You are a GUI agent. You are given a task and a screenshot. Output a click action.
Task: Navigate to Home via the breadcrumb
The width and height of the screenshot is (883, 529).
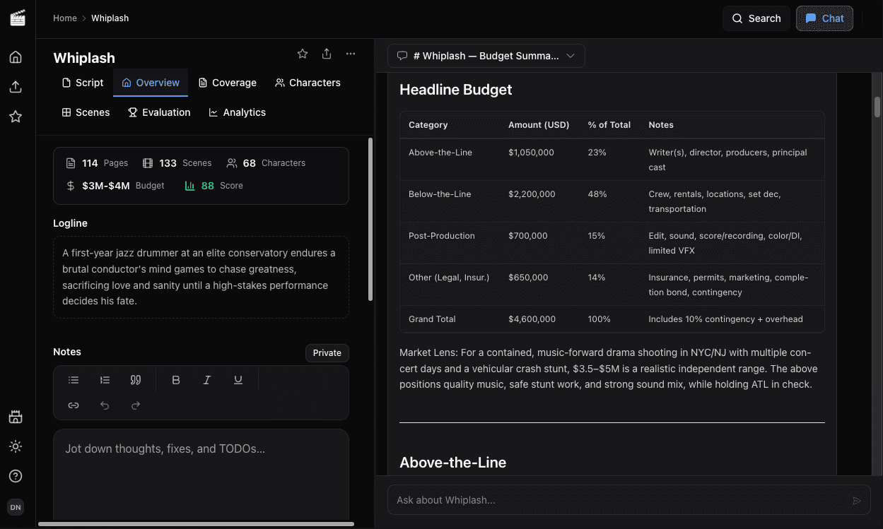[65, 18]
